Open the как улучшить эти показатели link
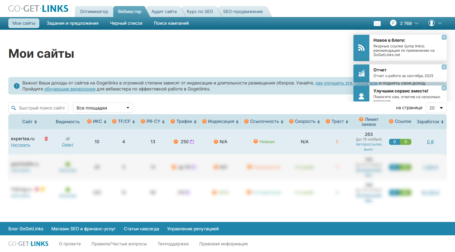 (346, 83)
